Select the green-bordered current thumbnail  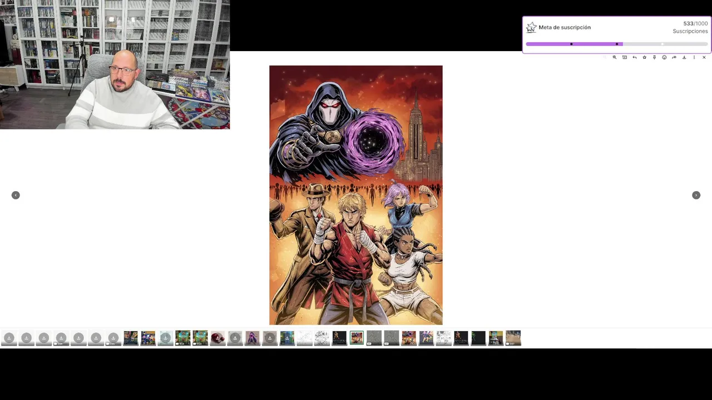(357, 338)
